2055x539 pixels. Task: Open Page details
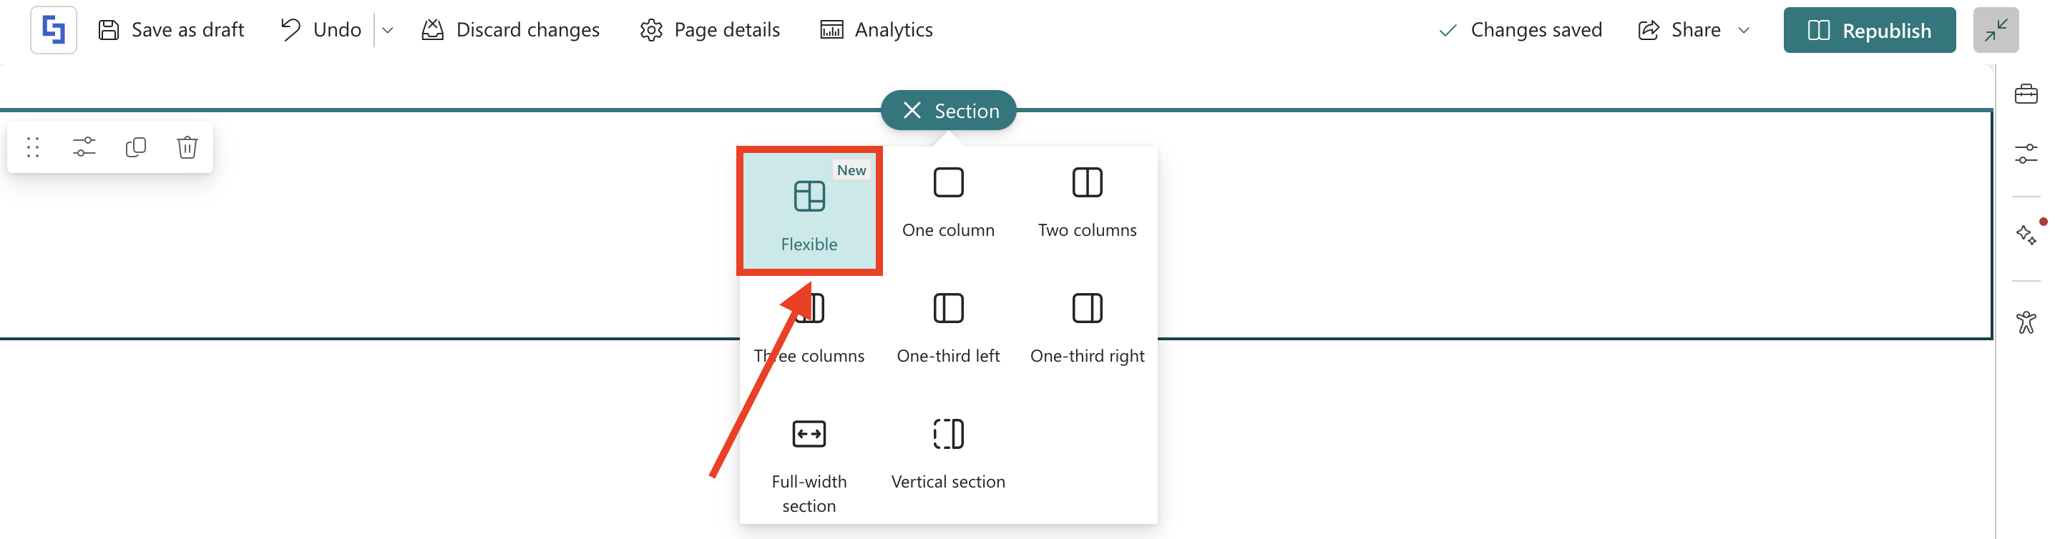[x=710, y=29]
